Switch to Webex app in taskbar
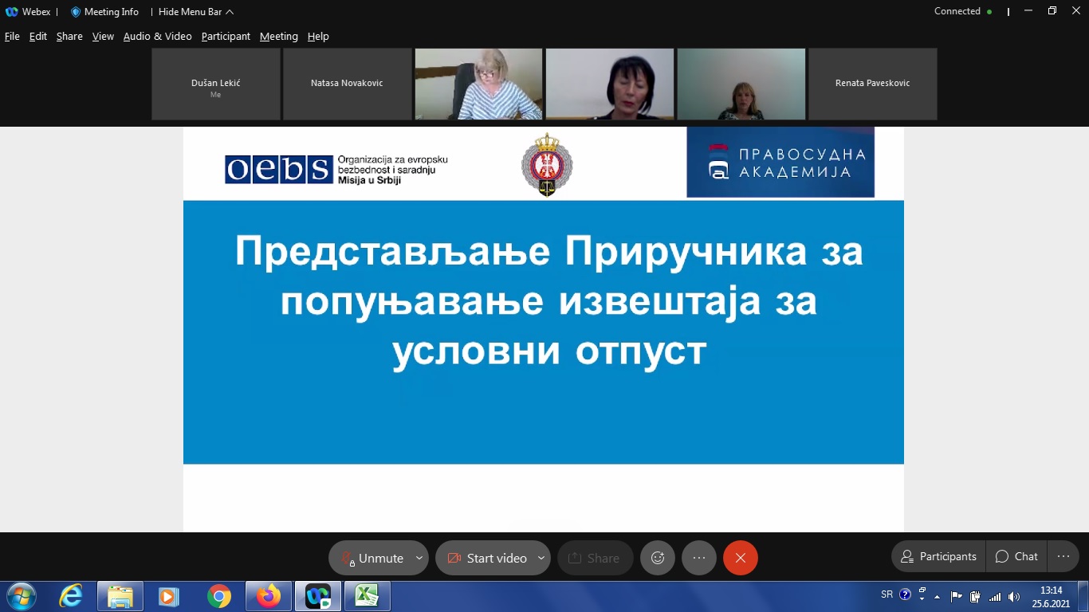 point(318,596)
